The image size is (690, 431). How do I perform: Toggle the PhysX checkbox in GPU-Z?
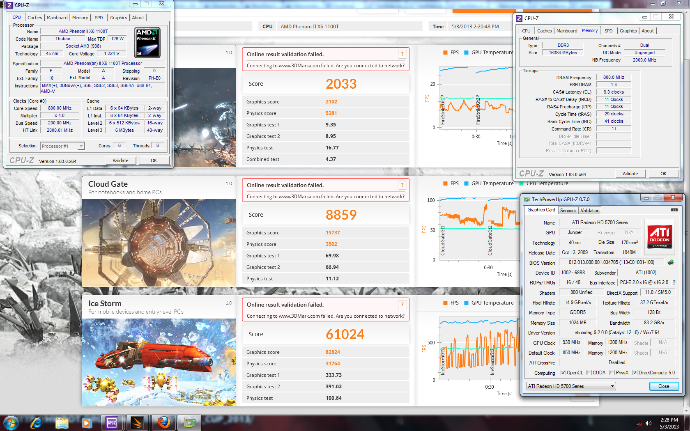(x=612, y=373)
